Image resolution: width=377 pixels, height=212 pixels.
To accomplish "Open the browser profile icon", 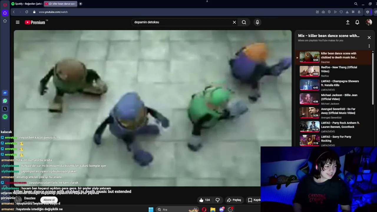I will coord(359,12).
